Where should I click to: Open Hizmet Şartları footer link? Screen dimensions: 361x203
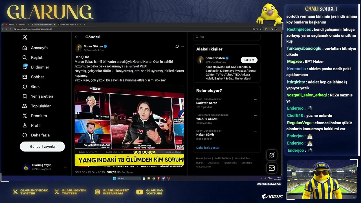[203, 158]
